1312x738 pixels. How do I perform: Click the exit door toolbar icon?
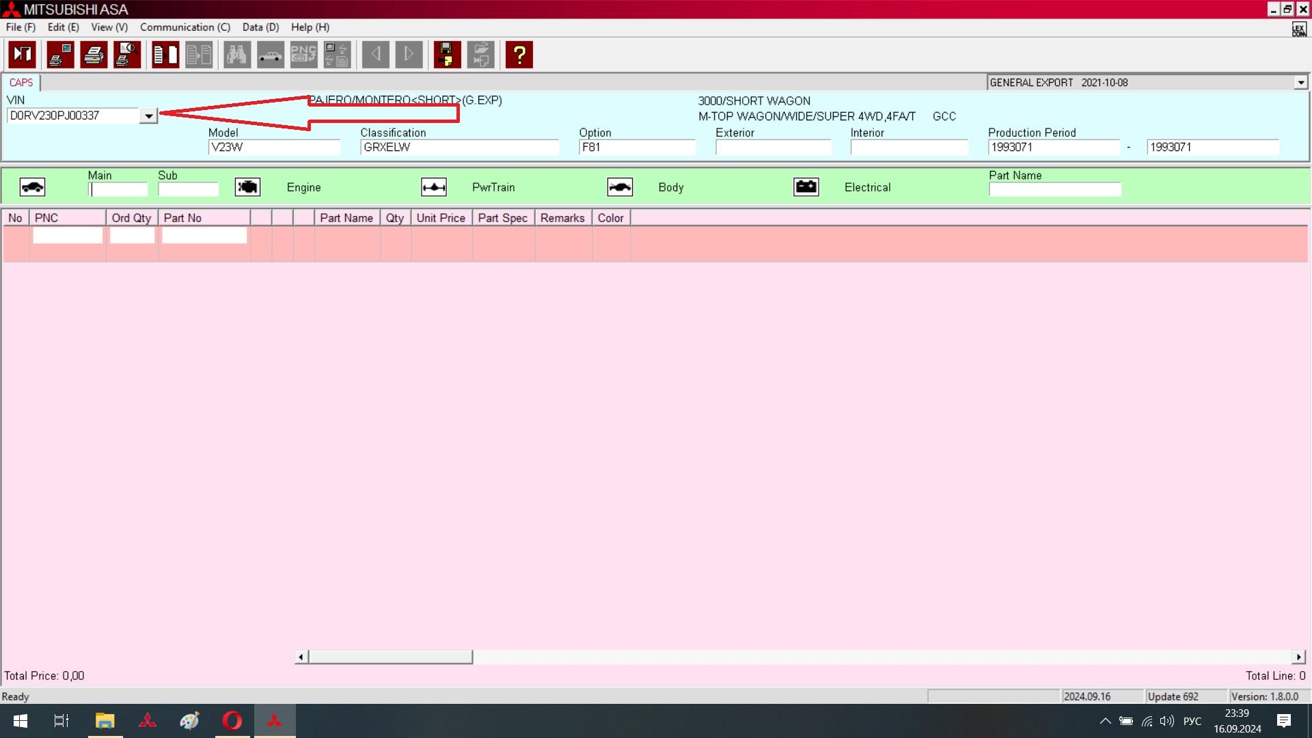pyautogui.click(x=22, y=55)
